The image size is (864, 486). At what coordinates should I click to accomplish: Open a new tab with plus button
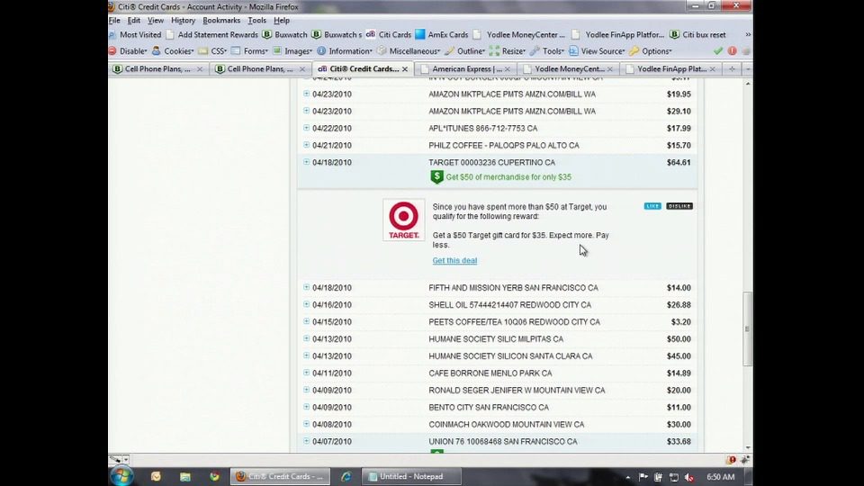click(x=732, y=69)
